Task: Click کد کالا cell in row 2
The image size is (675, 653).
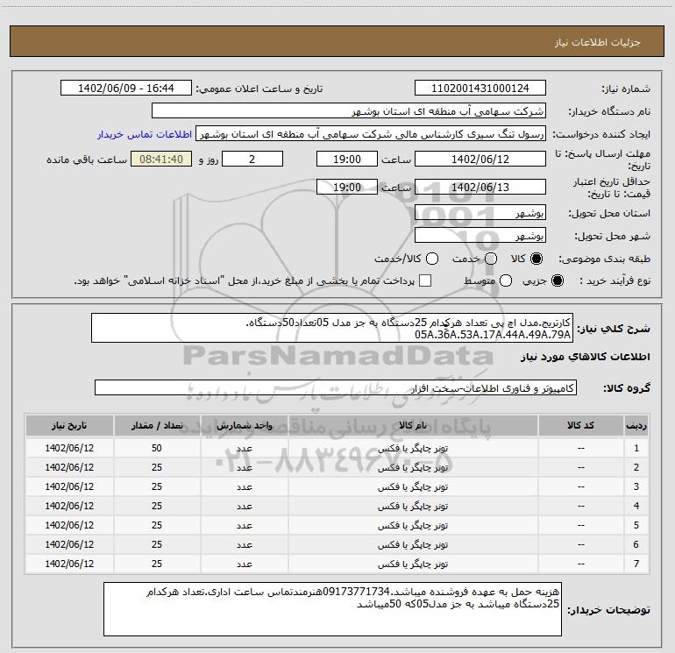Action: [x=580, y=467]
